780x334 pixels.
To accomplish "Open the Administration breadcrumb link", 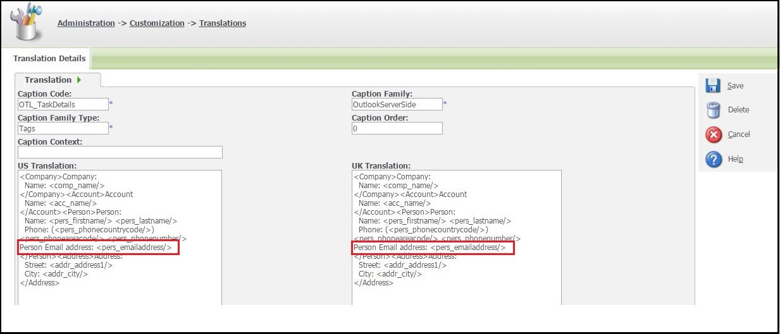I will [86, 23].
